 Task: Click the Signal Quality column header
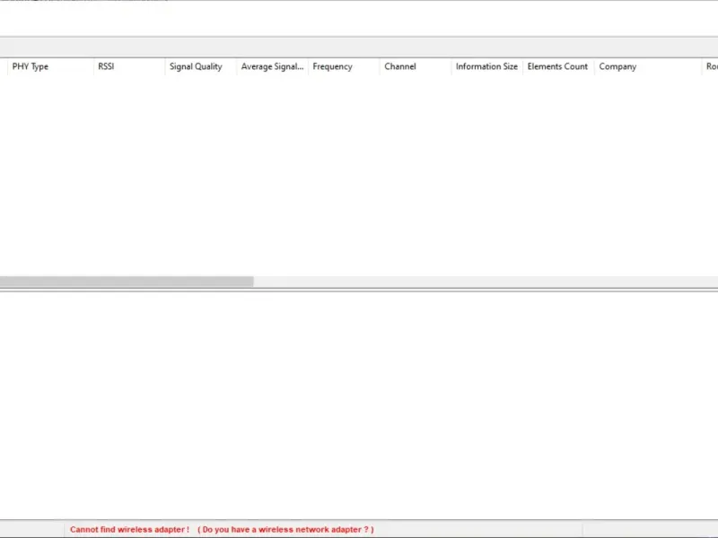pos(200,66)
